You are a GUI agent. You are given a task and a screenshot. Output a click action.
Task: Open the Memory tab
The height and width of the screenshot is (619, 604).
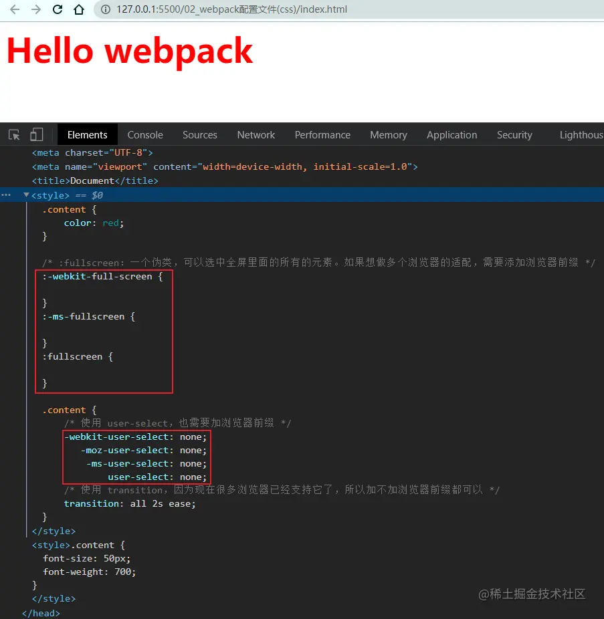tap(389, 134)
